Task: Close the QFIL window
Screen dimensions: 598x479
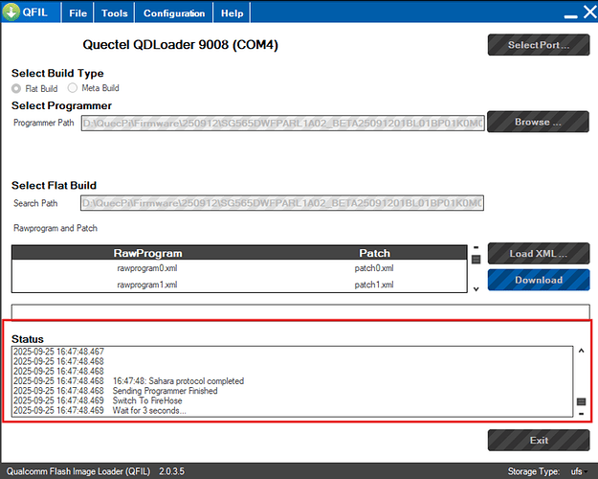Action: [x=590, y=11]
